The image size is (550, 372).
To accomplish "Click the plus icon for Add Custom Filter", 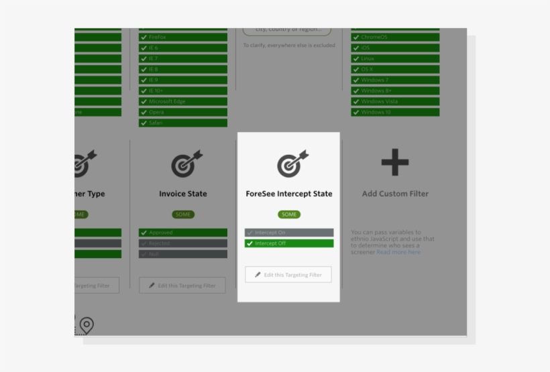I will 395,162.
